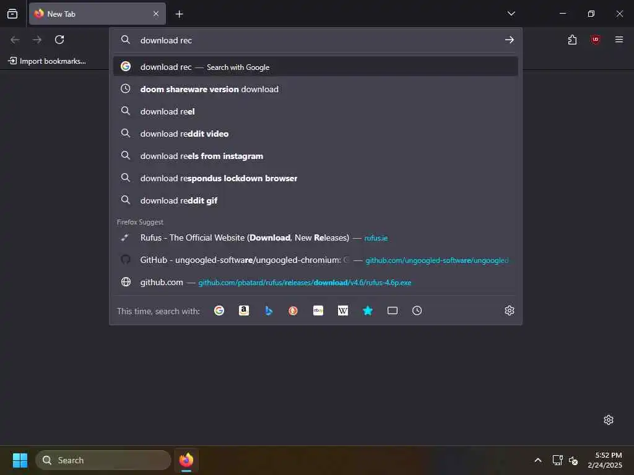Image resolution: width=634 pixels, height=475 pixels.
Task: Go forward with the forward arrow
Action: (x=37, y=40)
